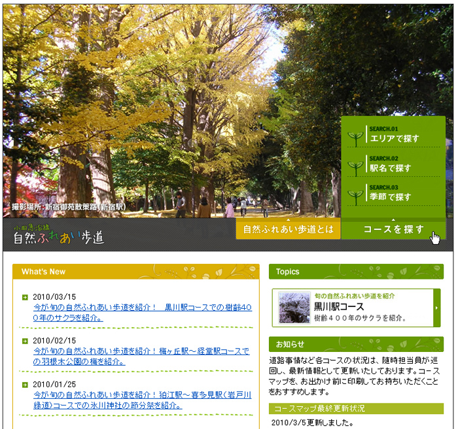Viewport: 458px width, 429px height.
Task: Click the 樹齢400年のサクラを紹介 description
Action: (361, 318)
